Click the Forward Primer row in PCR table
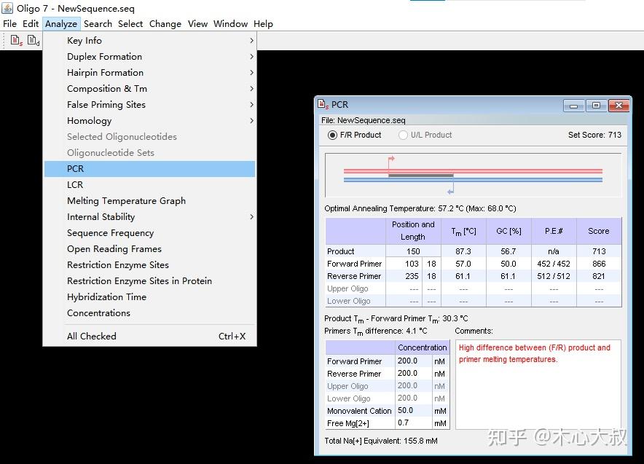The width and height of the screenshot is (644, 464). [473, 264]
